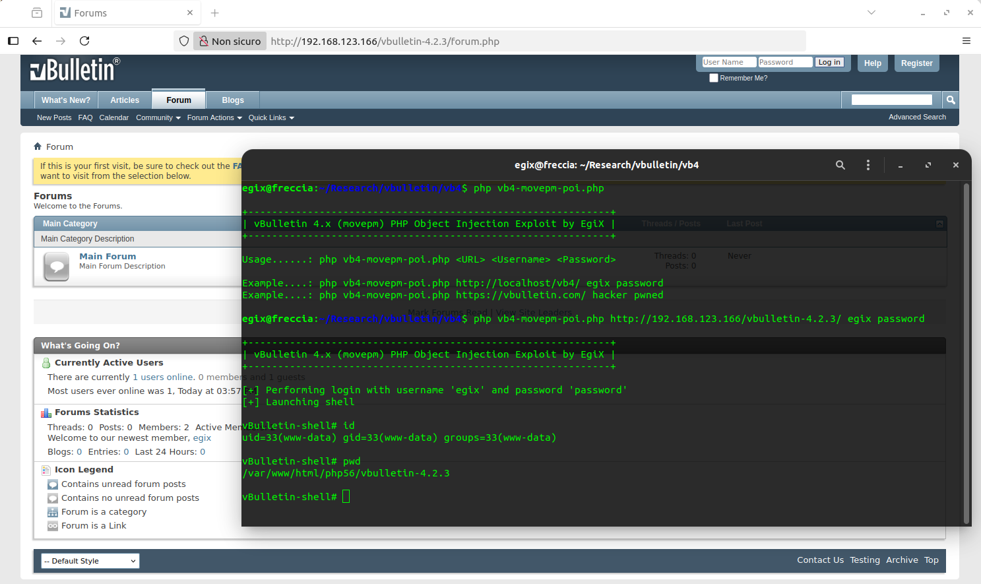
Task: Open newest member egix profile link
Action: (202, 438)
